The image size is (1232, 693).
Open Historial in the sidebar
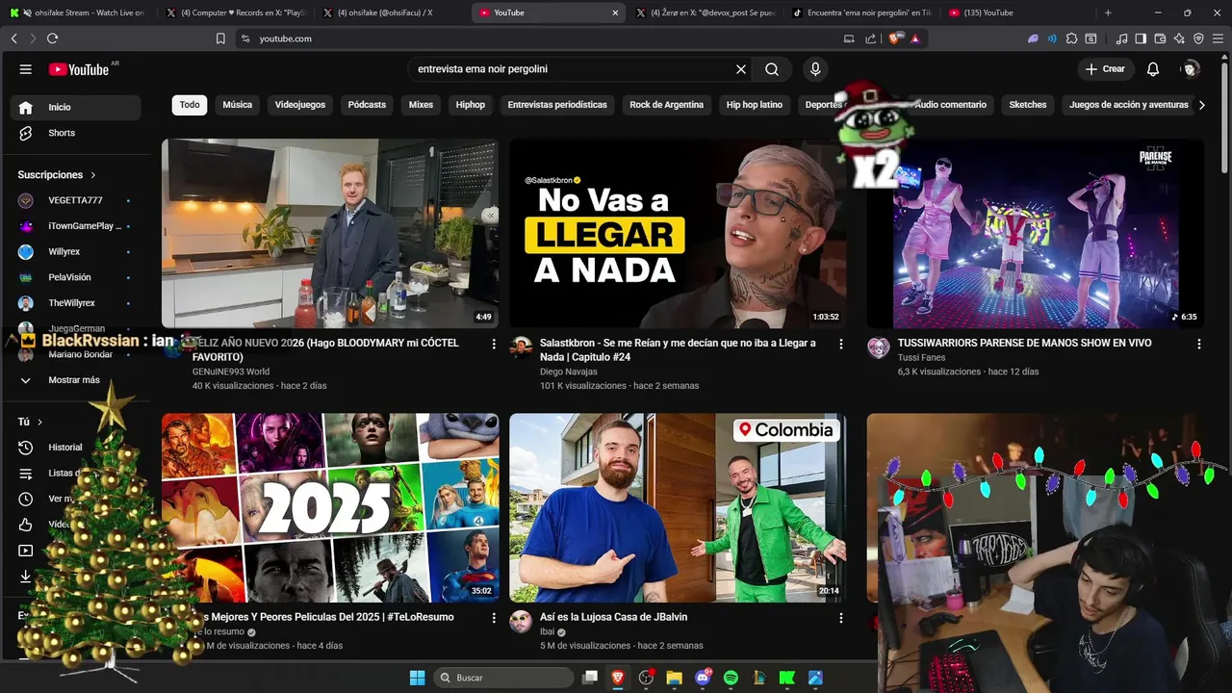(65, 448)
